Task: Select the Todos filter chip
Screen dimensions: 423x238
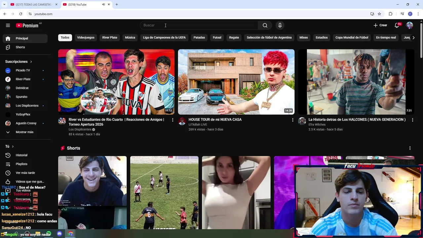Action: point(65,38)
